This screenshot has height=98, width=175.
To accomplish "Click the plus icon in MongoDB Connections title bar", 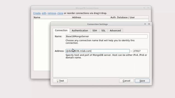I will [x=144, y=8].
